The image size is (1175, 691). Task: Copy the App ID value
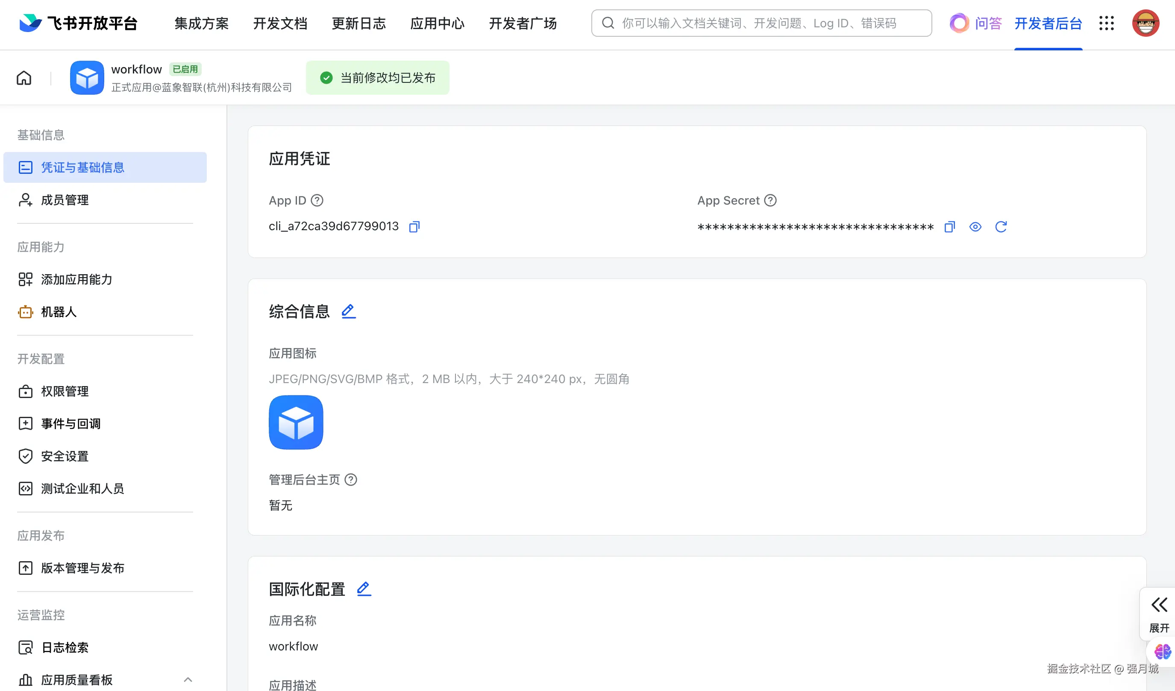tap(414, 226)
